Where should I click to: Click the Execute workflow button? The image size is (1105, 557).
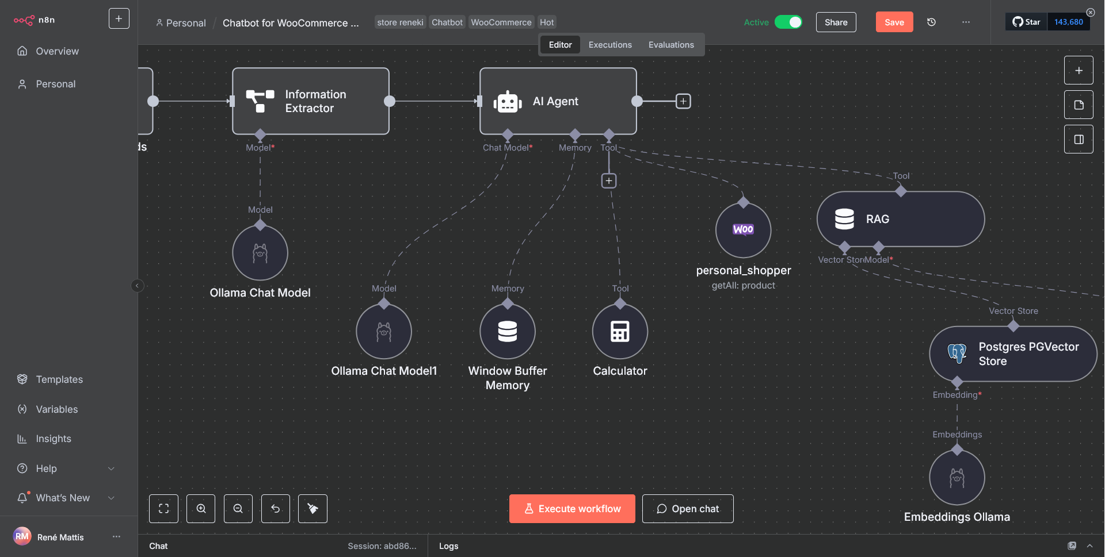571,509
